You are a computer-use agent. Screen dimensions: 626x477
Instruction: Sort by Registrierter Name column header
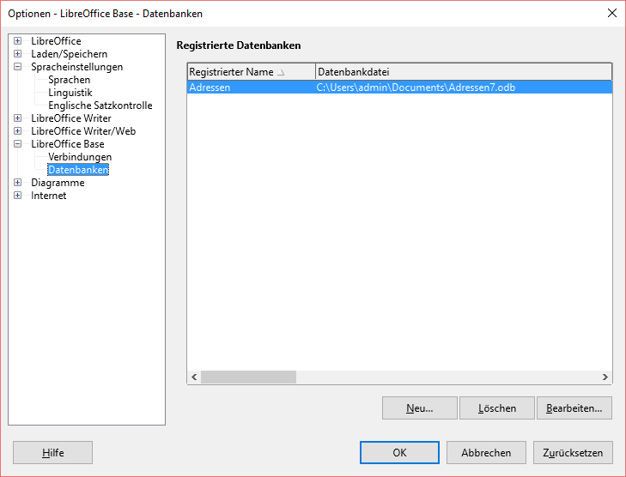[x=252, y=72]
